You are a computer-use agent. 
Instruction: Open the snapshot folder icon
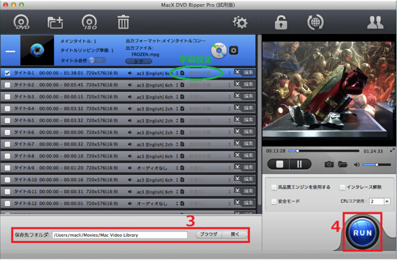pyautogui.click(x=342, y=165)
